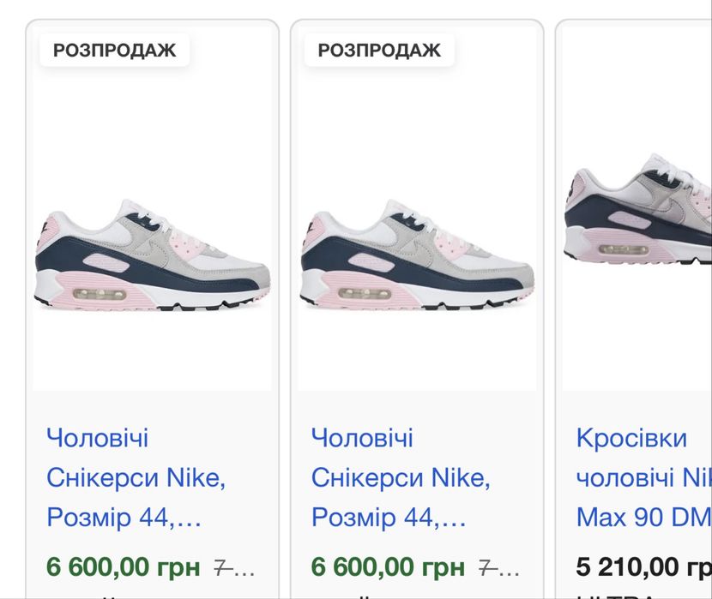Image resolution: width=712 pixels, height=599 pixels.
Task: Click the Air bubble window on second sneaker
Action: pyautogui.click(x=367, y=294)
